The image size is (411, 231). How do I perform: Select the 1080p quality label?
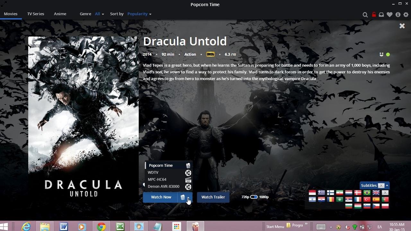pyautogui.click(x=264, y=197)
